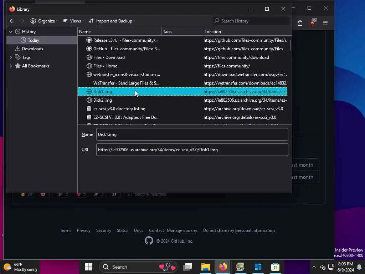Select GitHub - files-community/Files entry
This screenshot has width=365, height=274.
tap(182, 49)
